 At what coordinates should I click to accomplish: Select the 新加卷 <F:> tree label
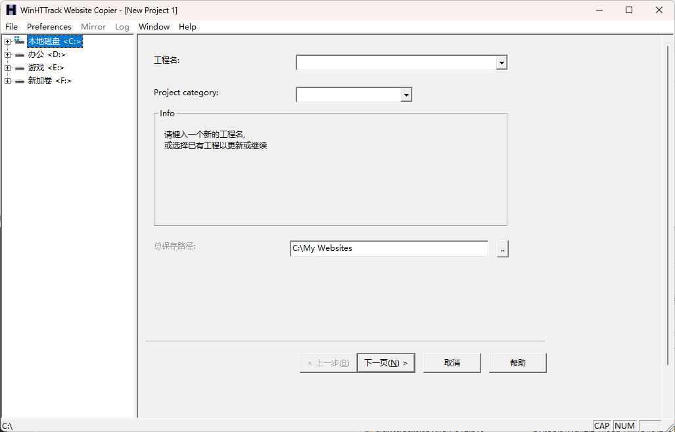50,81
